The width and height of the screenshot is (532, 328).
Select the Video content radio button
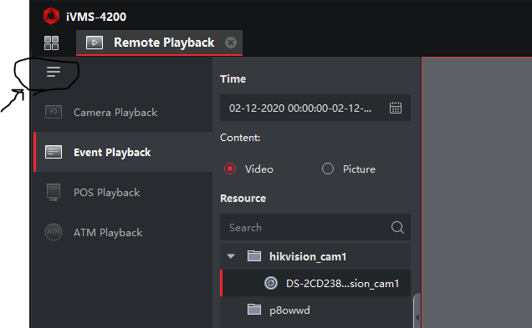230,169
